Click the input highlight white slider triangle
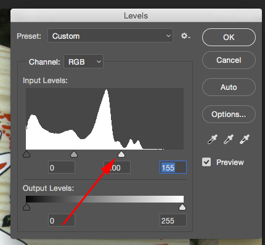 pos(121,154)
